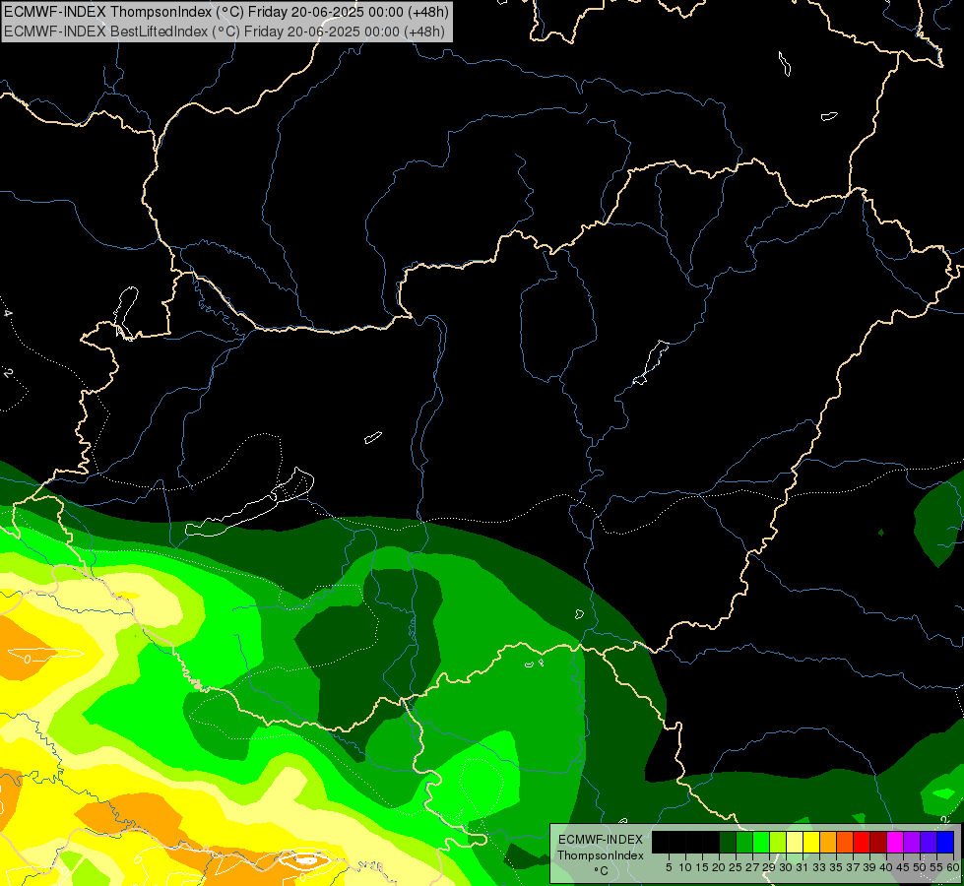Click the legend tick label '5'
The height and width of the screenshot is (886, 964).
click(669, 867)
